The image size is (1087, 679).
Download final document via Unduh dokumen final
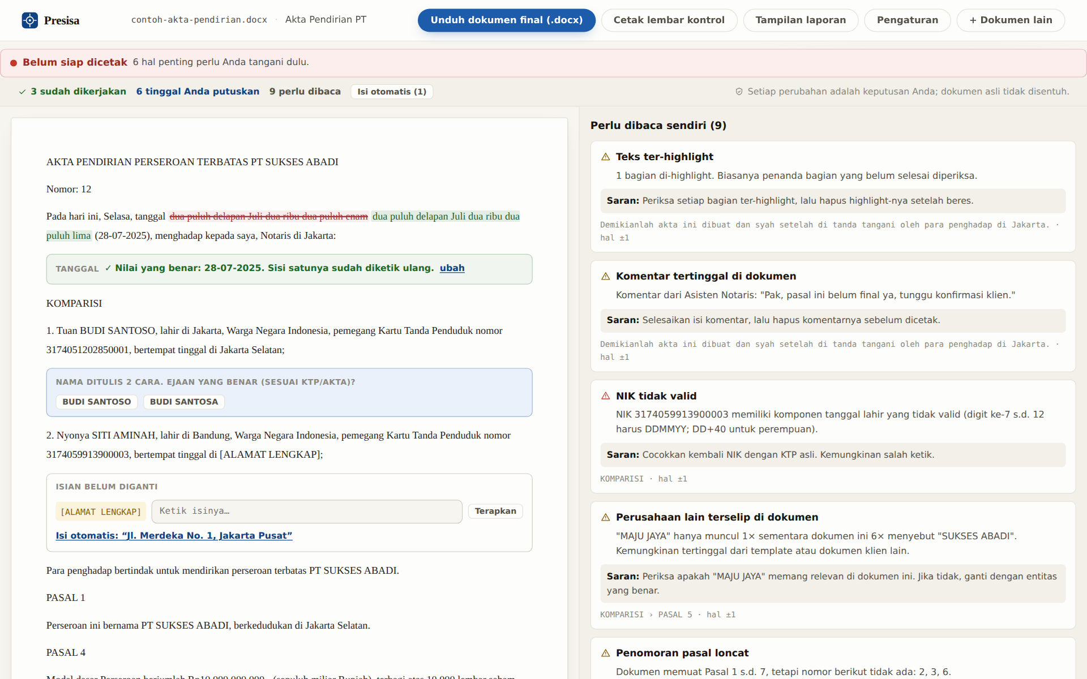coord(506,20)
